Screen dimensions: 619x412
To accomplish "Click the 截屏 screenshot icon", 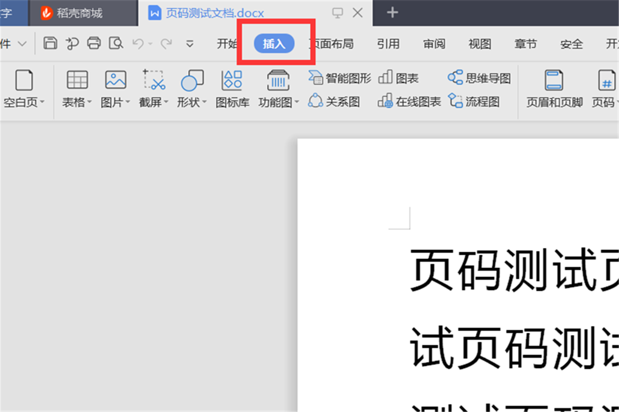I will click(154, 80).
